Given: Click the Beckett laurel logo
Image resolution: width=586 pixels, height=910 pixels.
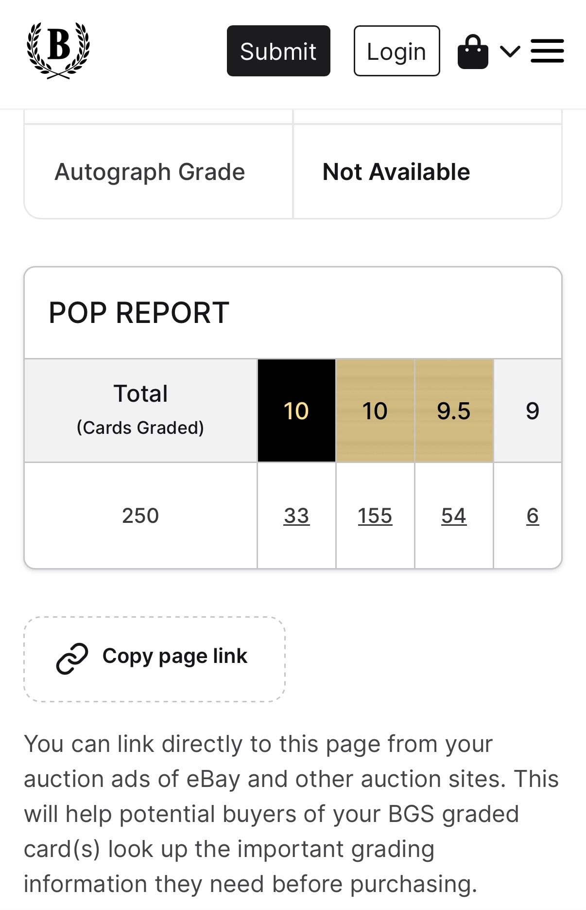Looking at the screenshot, I should click(58, 50).
